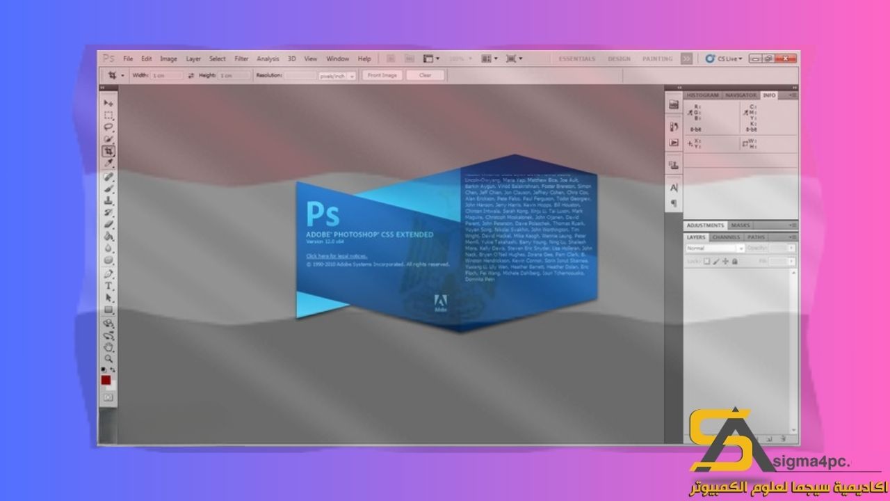The height and width of the screenshot is (501, 890).
Task: Open the Actions panel icon
Action: [673, 142]
